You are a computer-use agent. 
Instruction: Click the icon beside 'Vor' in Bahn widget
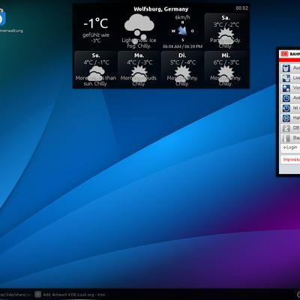coord(286,88)
